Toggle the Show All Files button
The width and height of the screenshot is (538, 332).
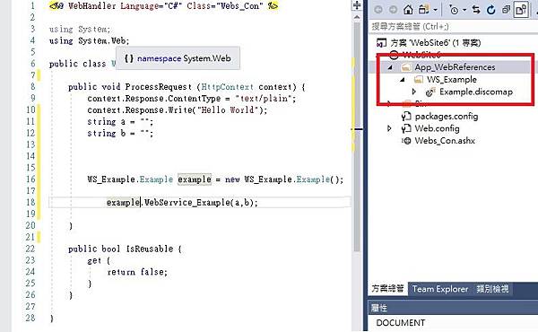(x=521, y=10)
